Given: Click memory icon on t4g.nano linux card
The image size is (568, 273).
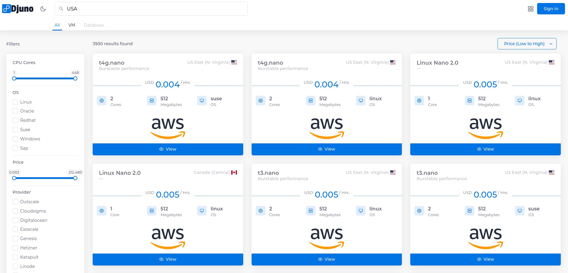Looking at the screenshot, I should click(311, 101).
